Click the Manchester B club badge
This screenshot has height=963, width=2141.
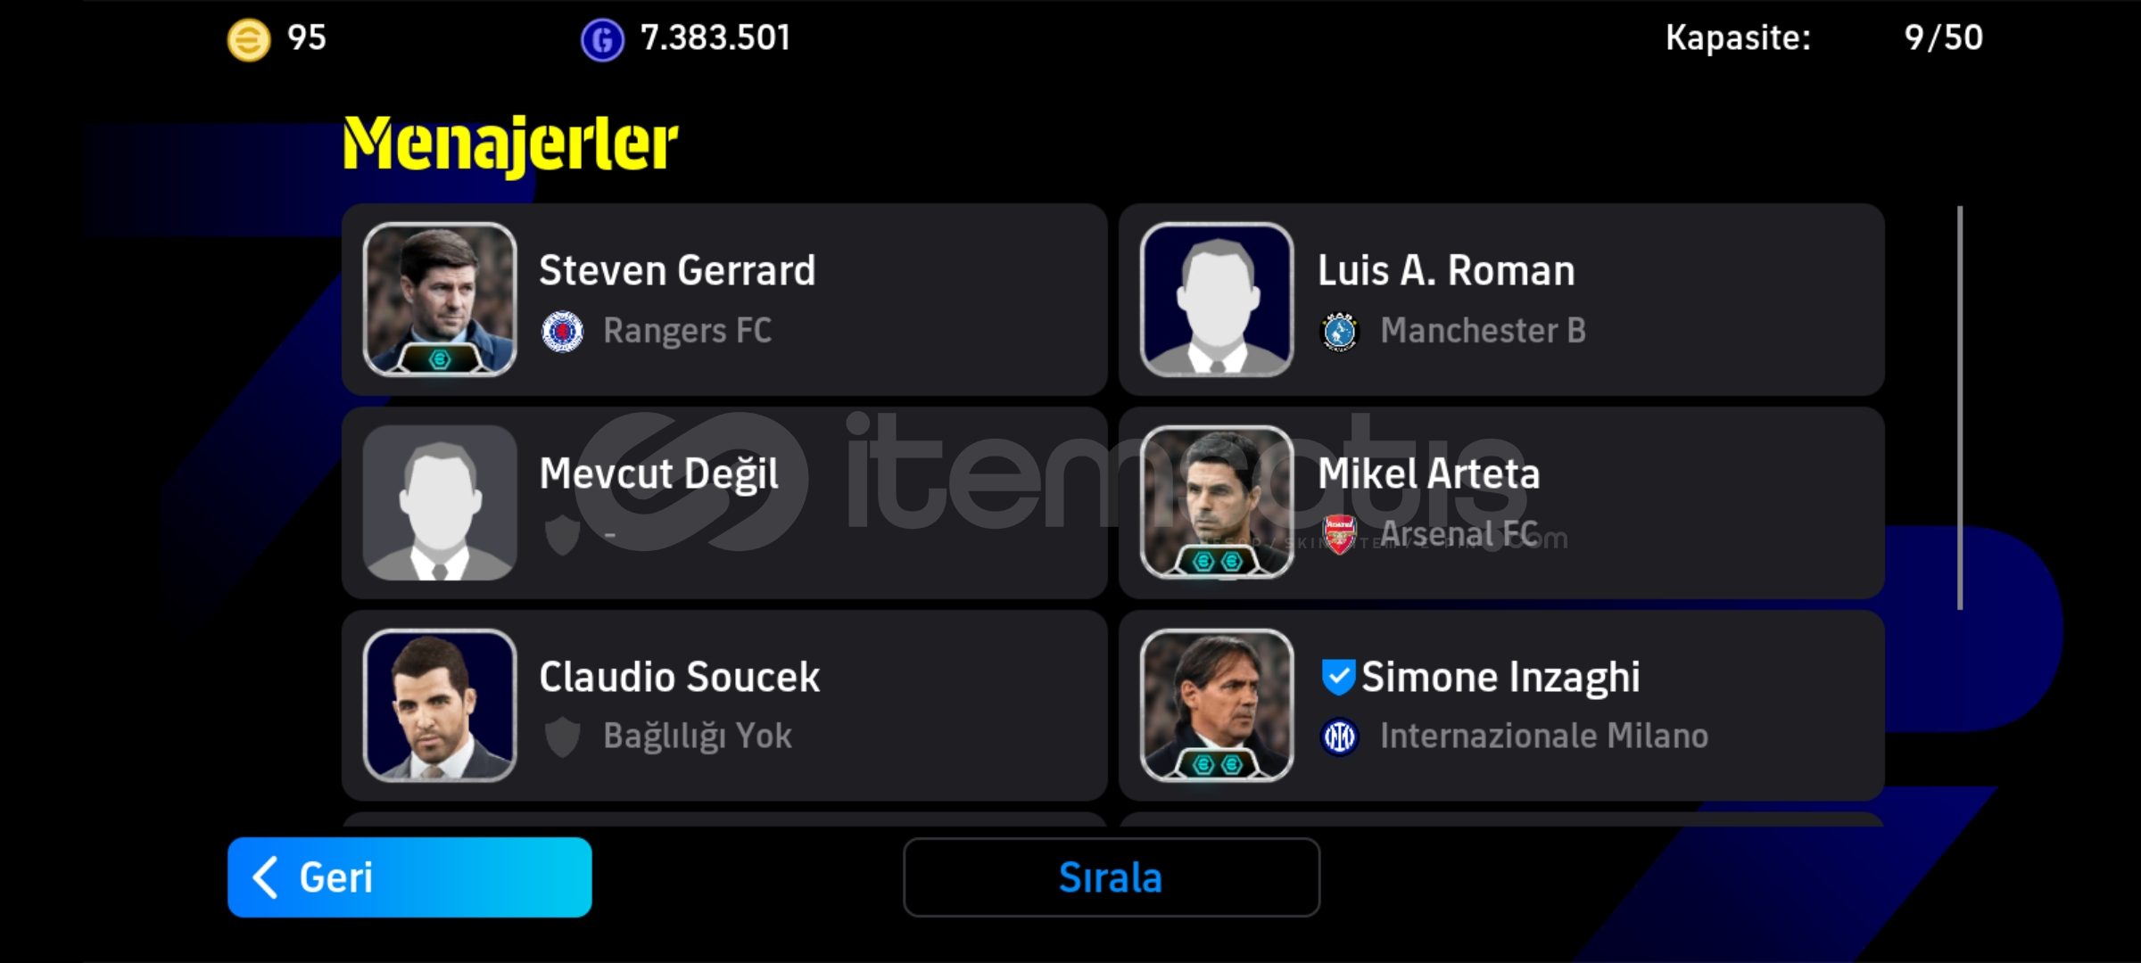1339,332
